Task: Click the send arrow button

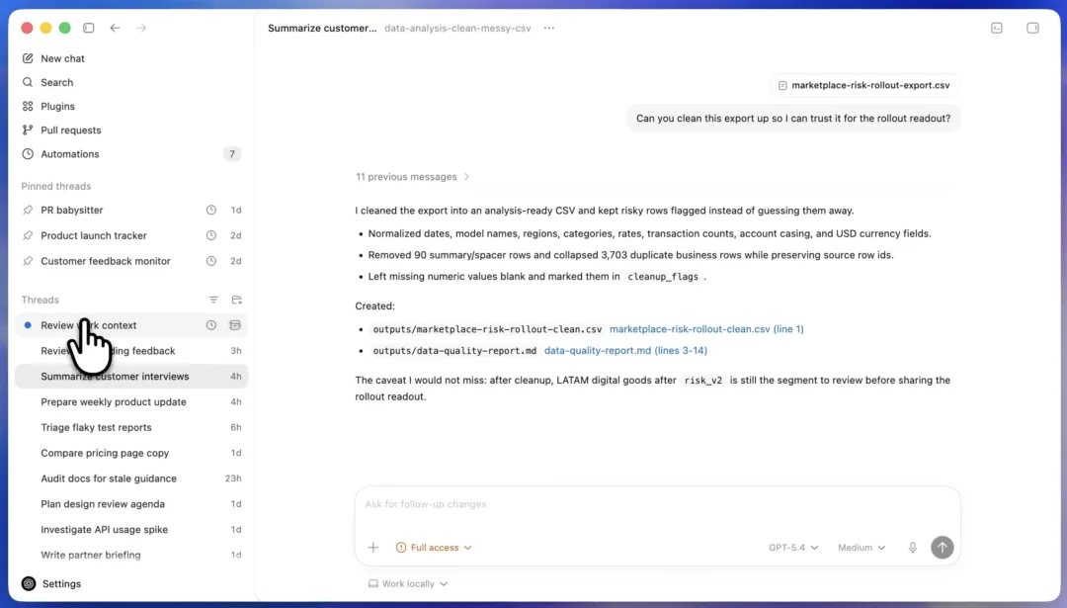Action: [x=942, y=548]
